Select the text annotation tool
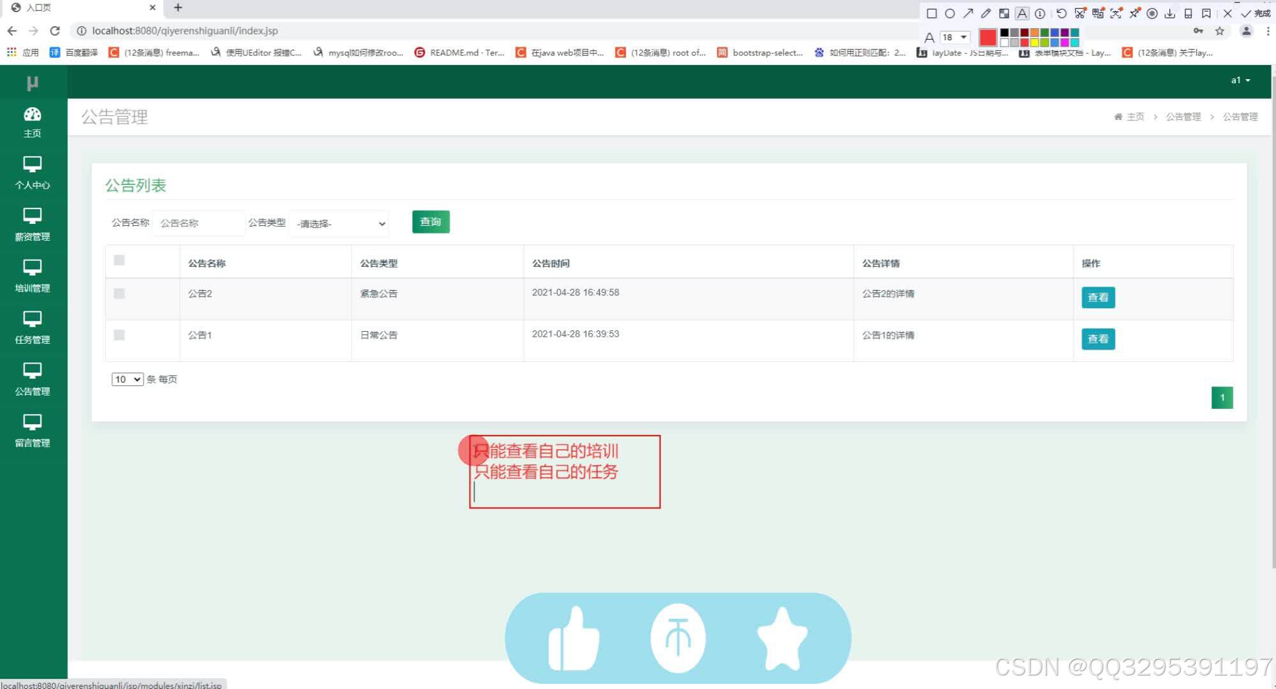The height and width of the screenshot is (689, 1276). (1022, 13)
